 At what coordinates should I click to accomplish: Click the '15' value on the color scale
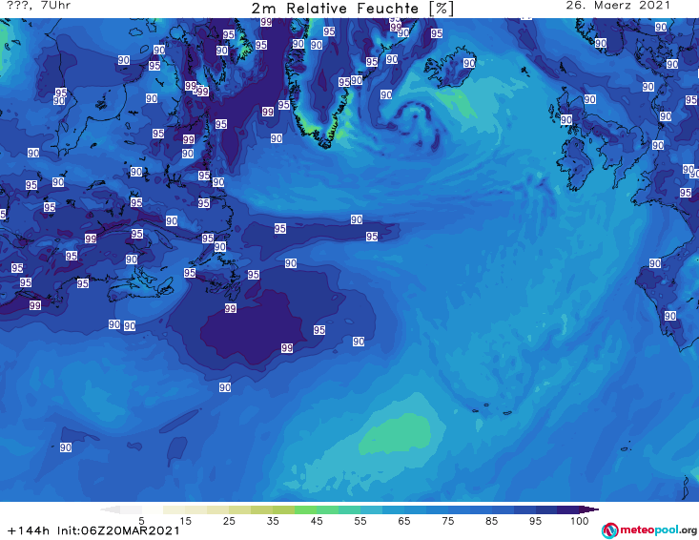(185, 521)
